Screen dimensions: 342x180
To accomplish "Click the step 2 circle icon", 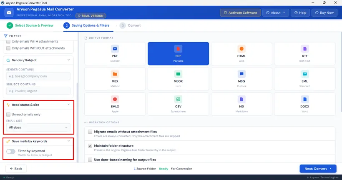I will (x=67, y=25).
